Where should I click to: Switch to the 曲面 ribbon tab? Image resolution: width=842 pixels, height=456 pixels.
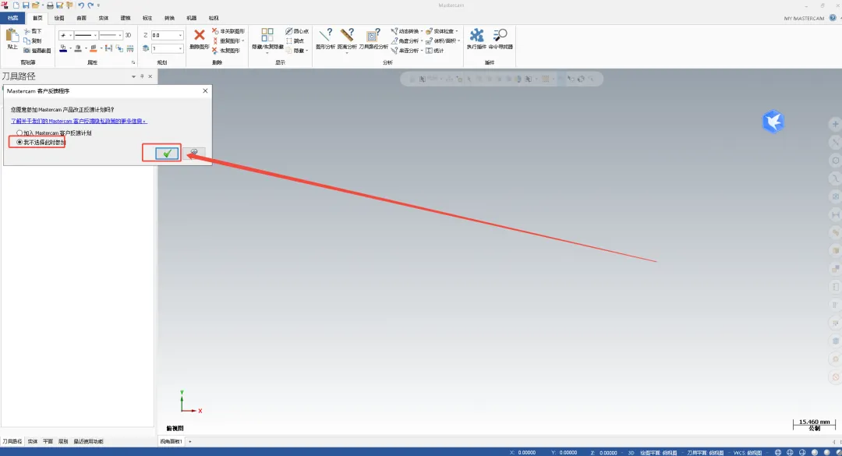pos(81,18)
